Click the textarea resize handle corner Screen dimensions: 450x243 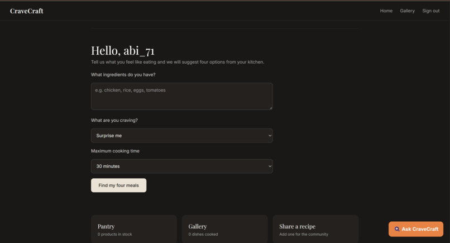point(271,108)
